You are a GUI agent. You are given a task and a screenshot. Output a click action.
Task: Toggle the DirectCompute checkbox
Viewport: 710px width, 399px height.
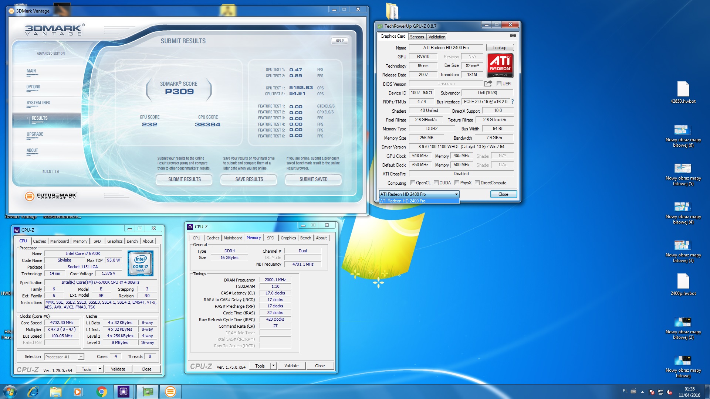pos(477,183)
